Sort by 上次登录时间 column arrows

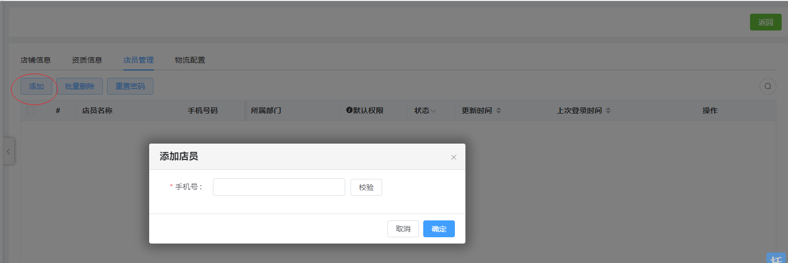click(608, 111)
